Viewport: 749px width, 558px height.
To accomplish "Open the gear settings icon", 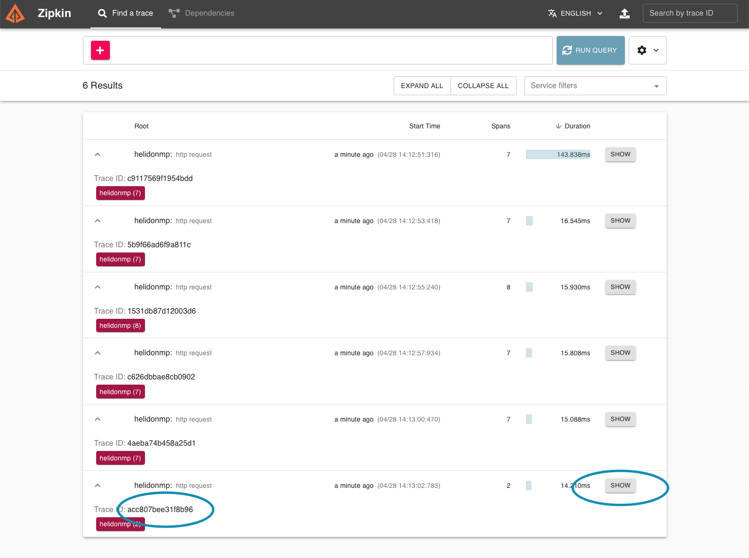I will point(642,50).
